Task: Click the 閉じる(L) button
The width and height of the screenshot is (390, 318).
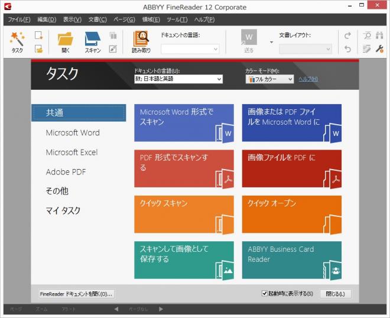Action: click(335, 294)
